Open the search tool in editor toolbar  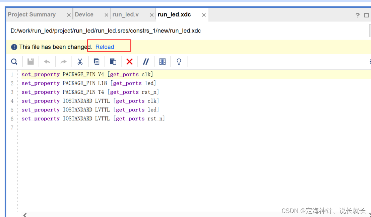tap(14, 62)
